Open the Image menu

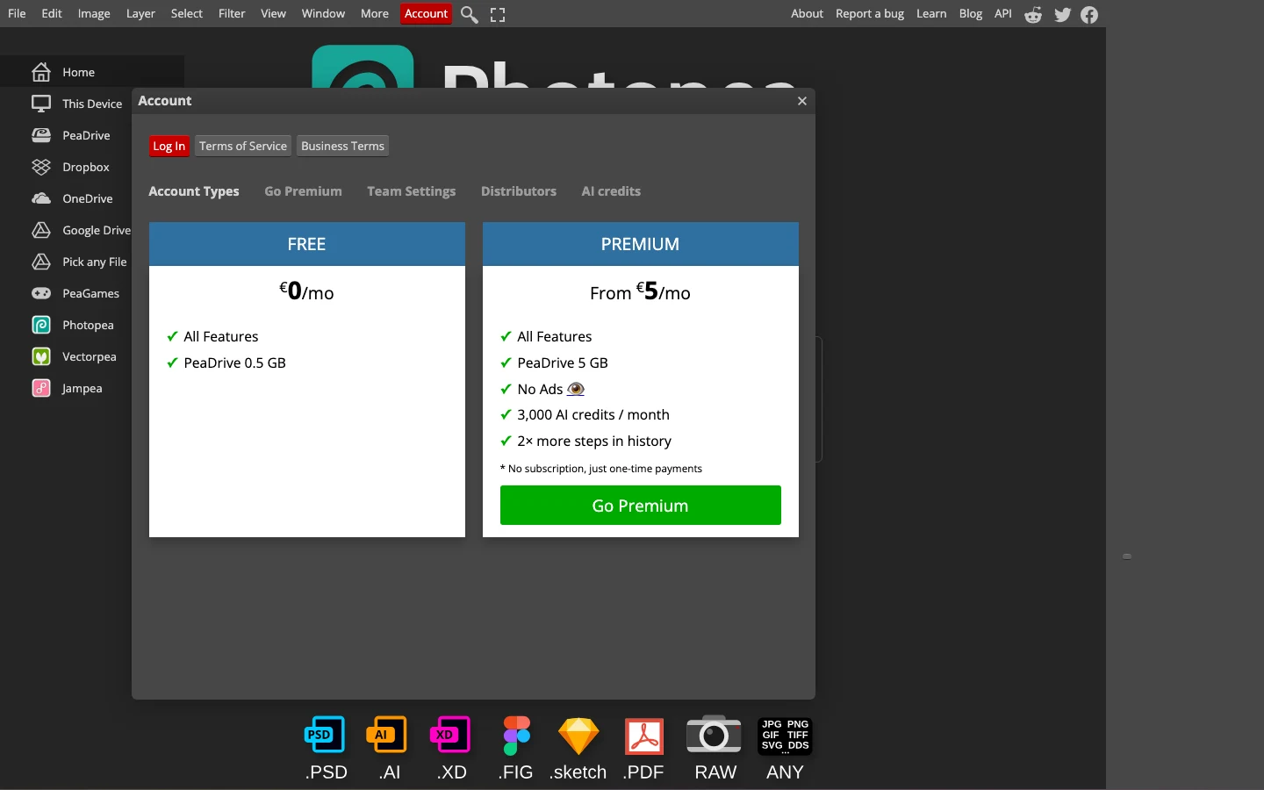[x=94, y=13]
